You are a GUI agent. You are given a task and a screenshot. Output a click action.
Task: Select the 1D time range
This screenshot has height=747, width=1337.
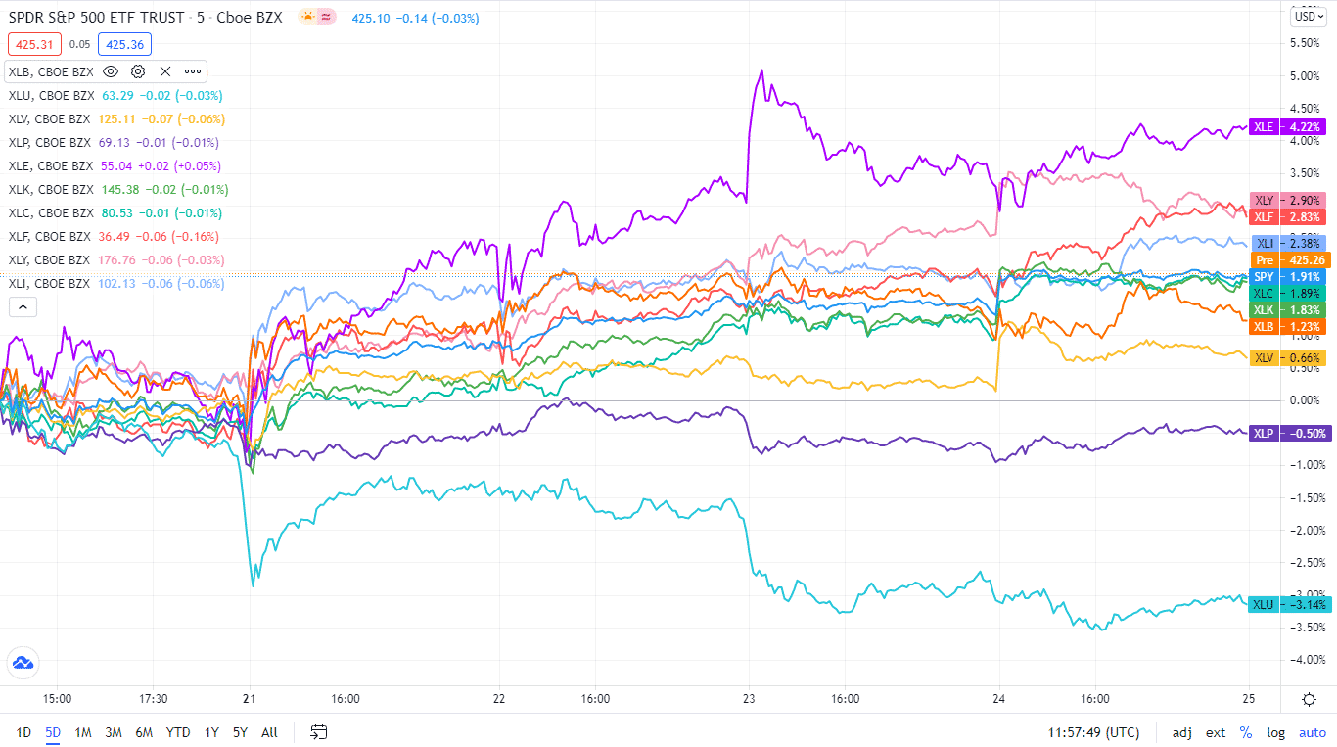point(24,732)
